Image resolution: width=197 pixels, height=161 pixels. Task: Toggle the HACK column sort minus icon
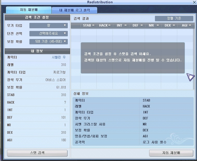click(109, 25)
